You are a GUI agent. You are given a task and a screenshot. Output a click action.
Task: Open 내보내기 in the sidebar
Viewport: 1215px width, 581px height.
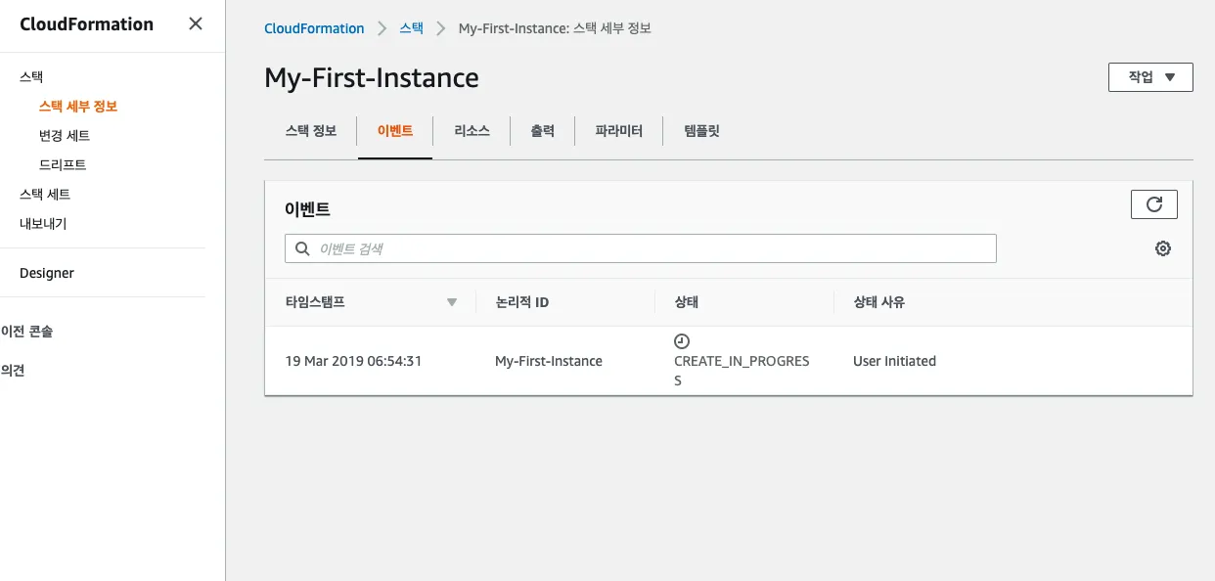pos(43,223)
